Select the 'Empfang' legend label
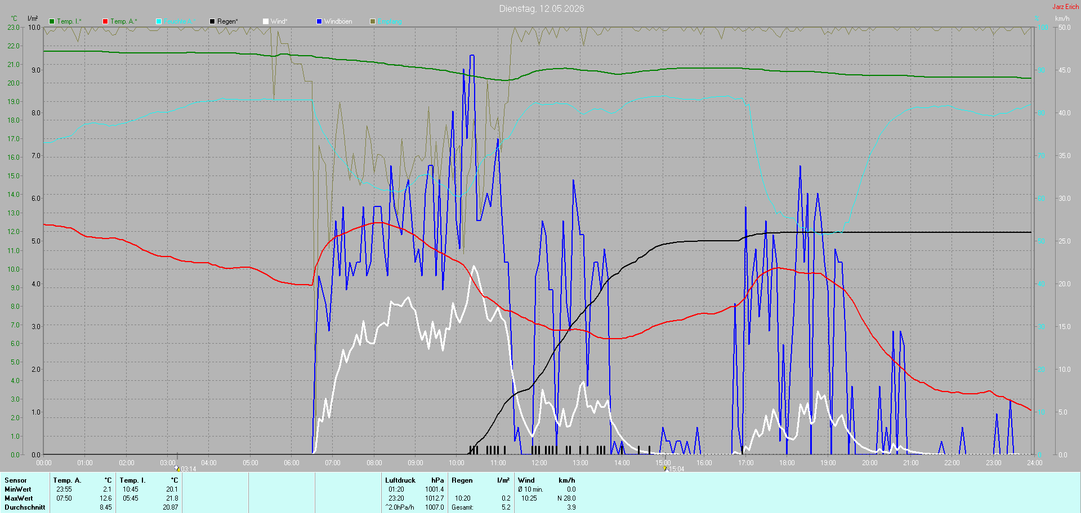 click(x=390, y=21)
